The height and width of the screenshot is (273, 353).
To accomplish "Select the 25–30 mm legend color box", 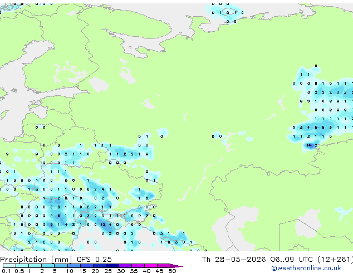I will click(x=112, y=266).
